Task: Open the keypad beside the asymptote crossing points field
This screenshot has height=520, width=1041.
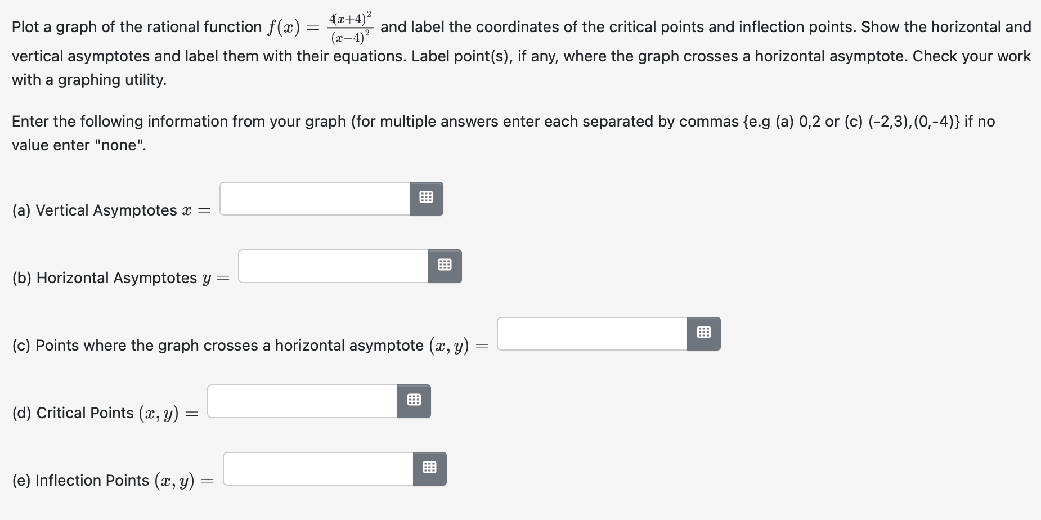Action: click(703, 333)
